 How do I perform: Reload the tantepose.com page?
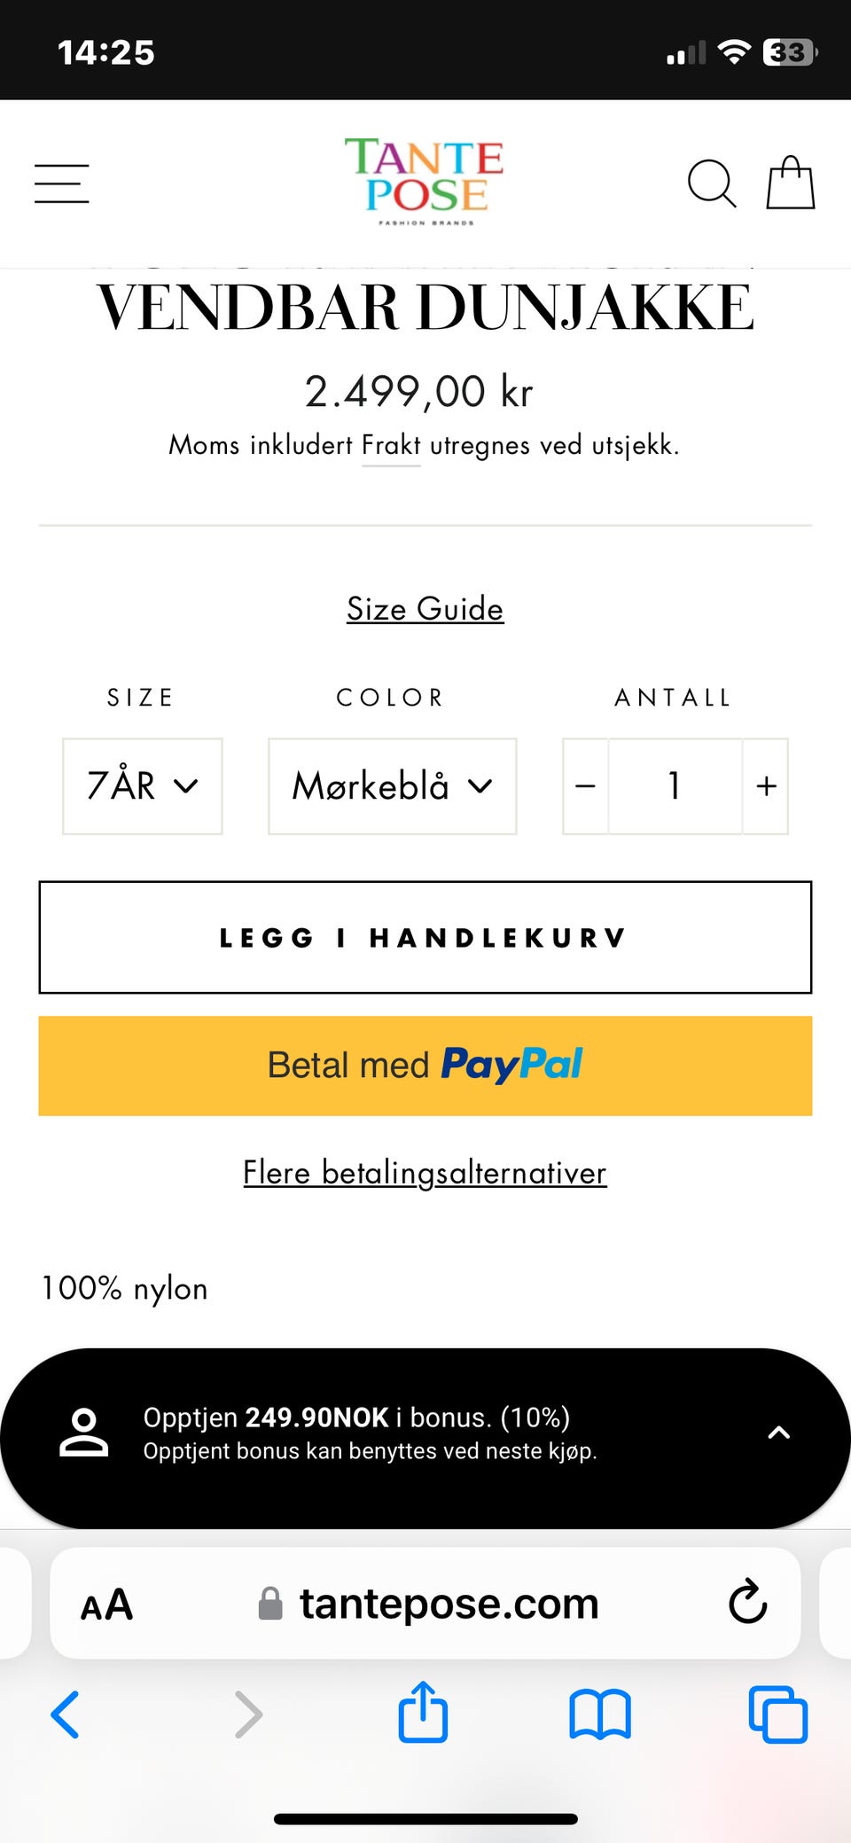747,1602
